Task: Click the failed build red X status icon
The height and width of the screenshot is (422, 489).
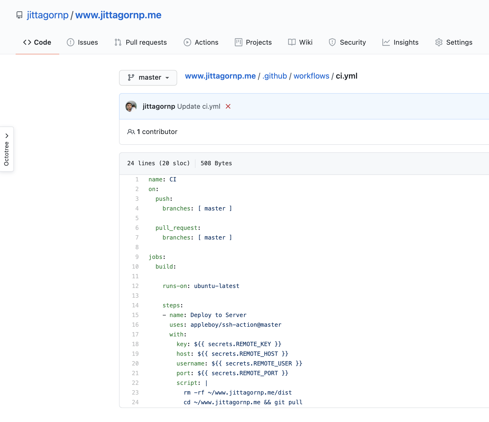Action: tap(228, 107)
